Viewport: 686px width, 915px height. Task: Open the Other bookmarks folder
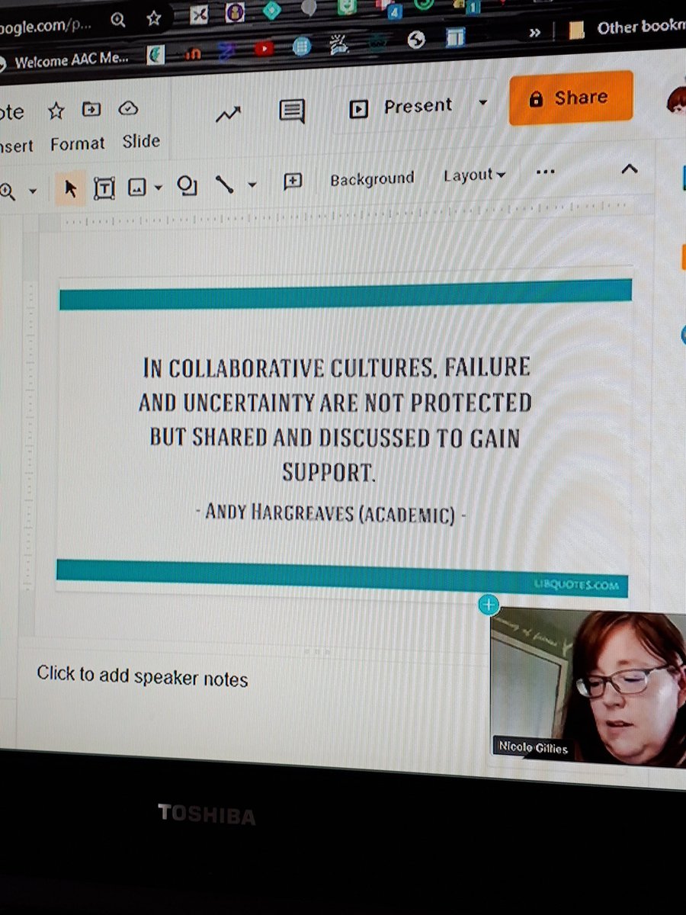(627, 28)
